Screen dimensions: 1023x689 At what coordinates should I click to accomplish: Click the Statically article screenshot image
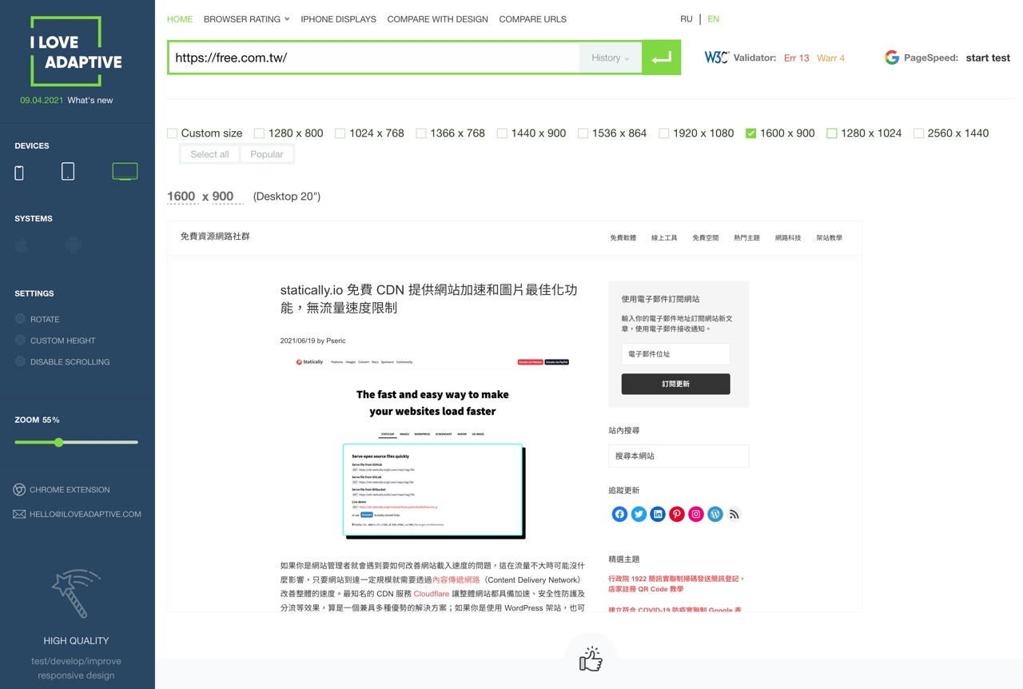432,449
